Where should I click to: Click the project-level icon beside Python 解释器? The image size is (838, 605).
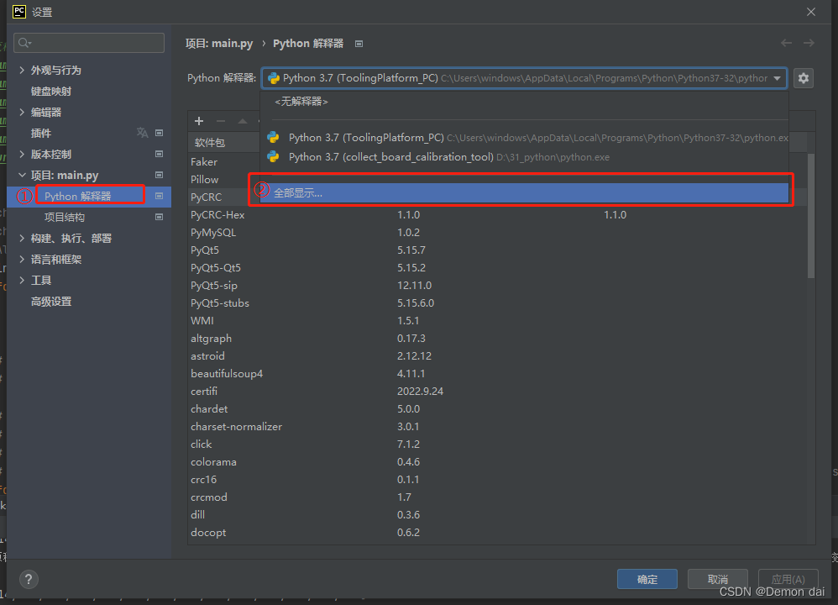(x=160, y=196)
